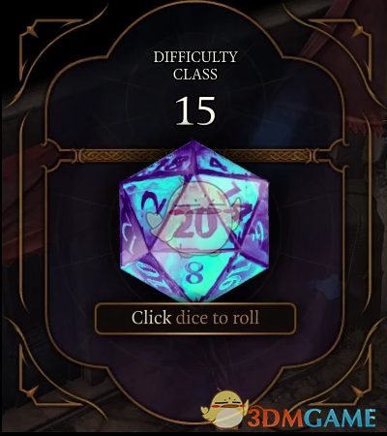Click the Difficulty Class label

[195, 66]
